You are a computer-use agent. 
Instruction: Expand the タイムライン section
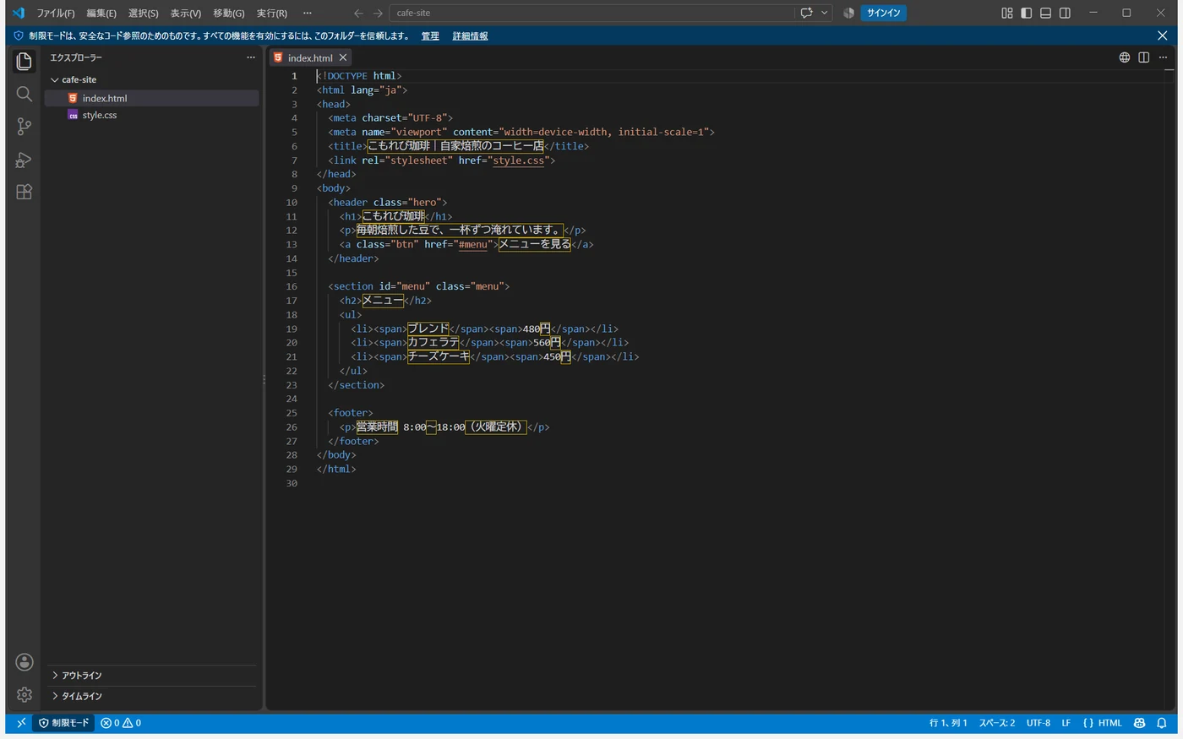[x=152, y=696]
